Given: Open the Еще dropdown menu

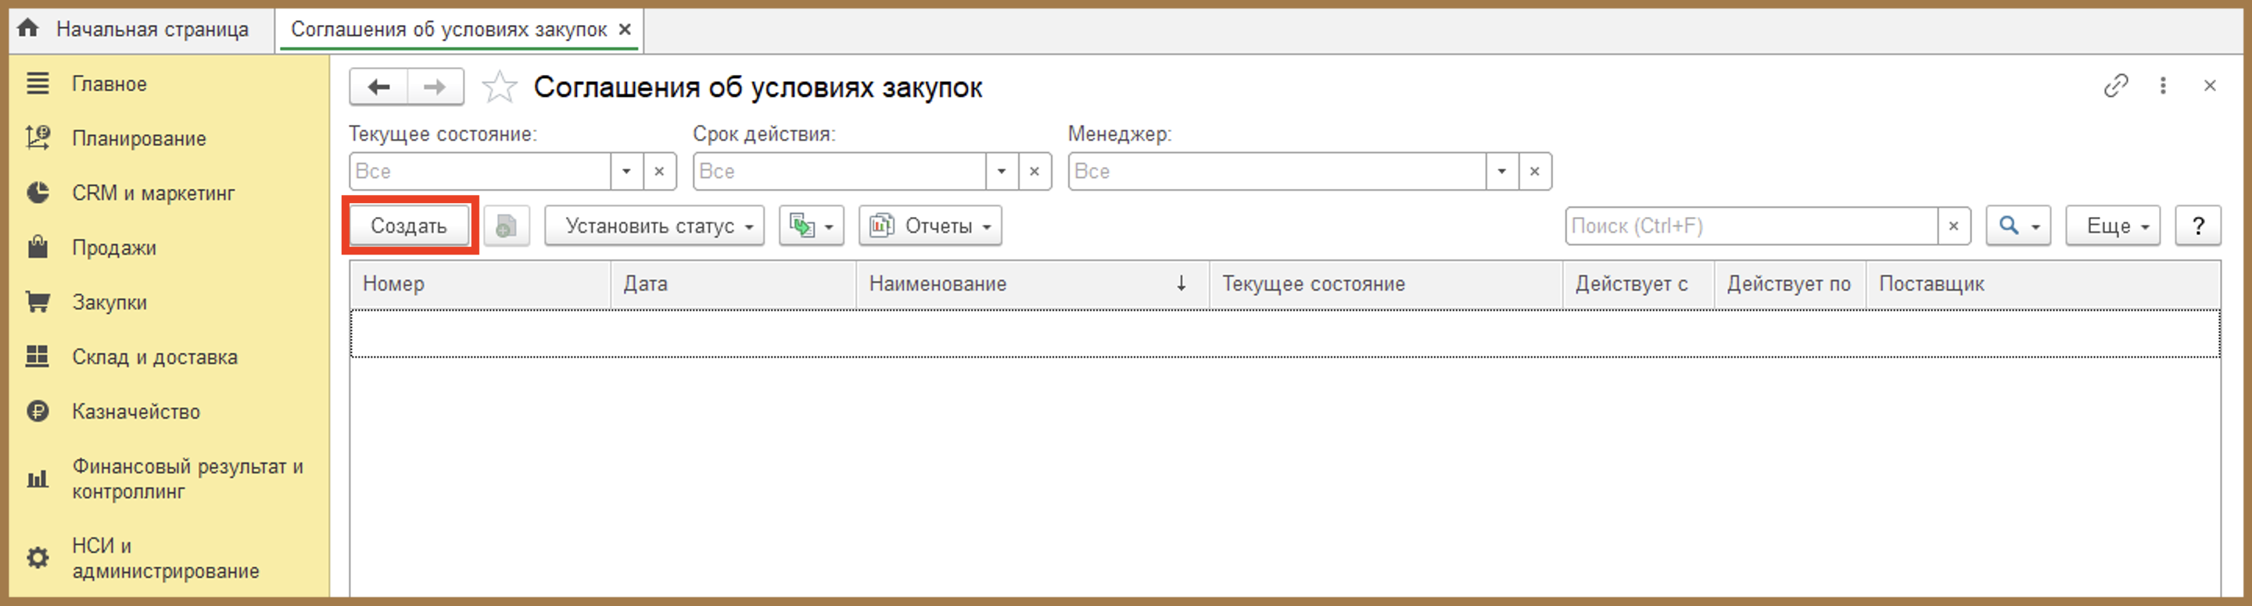Looking at the screenshot, I should (x=2112, y=226).
